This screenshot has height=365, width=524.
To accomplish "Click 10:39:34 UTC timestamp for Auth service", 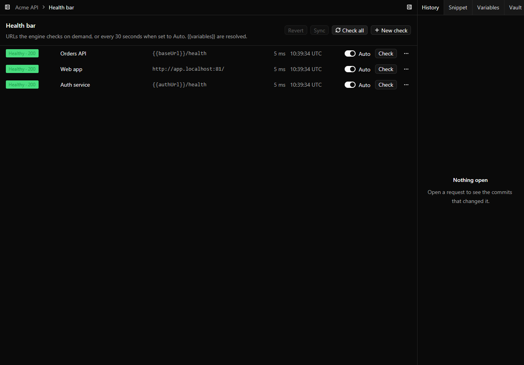I will click(x=306, y=85).
